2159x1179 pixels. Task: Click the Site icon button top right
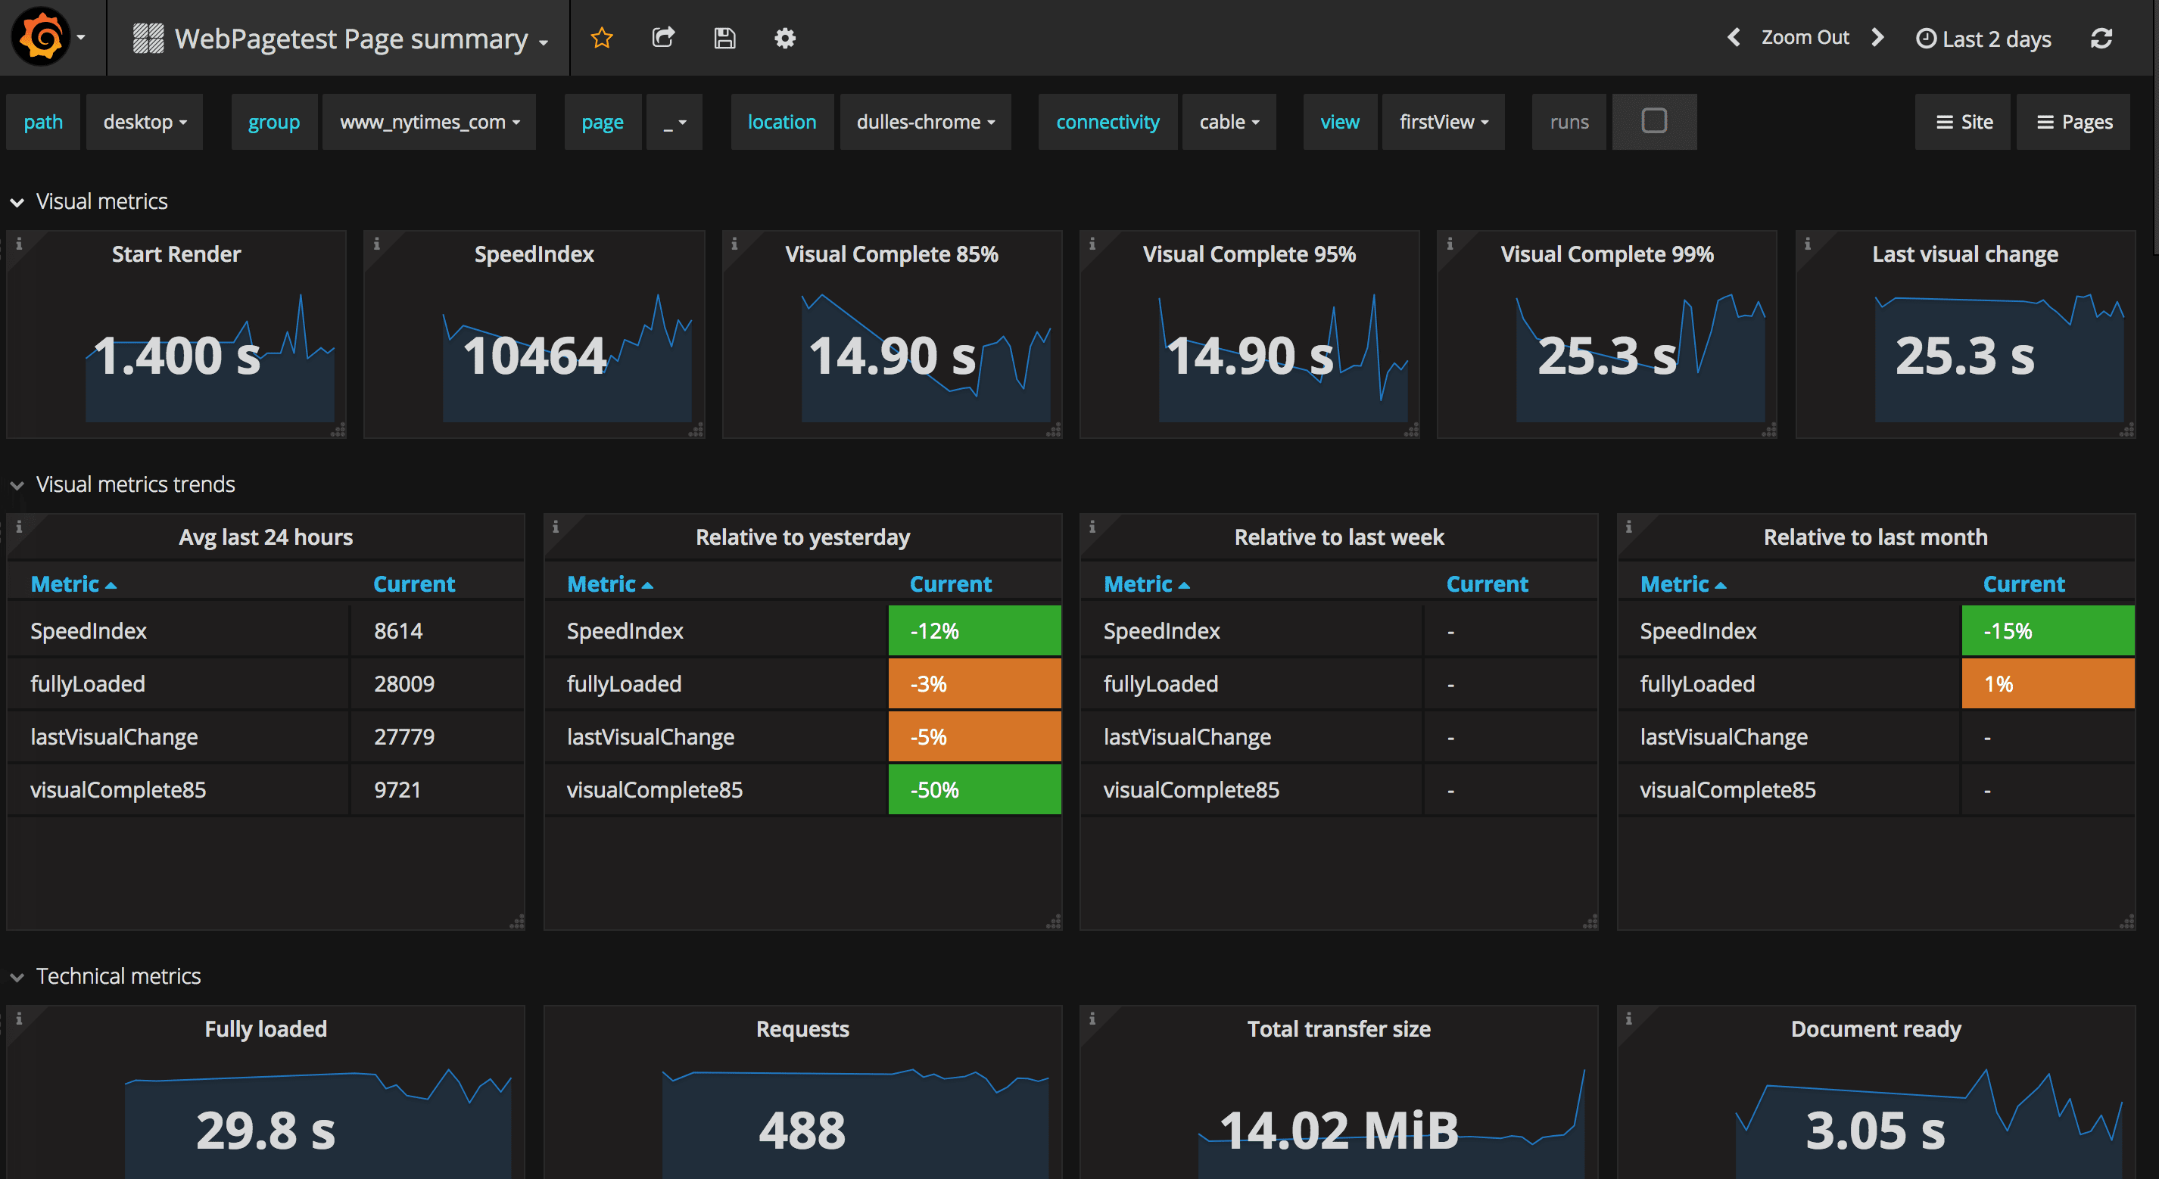tap(1964, 122)
